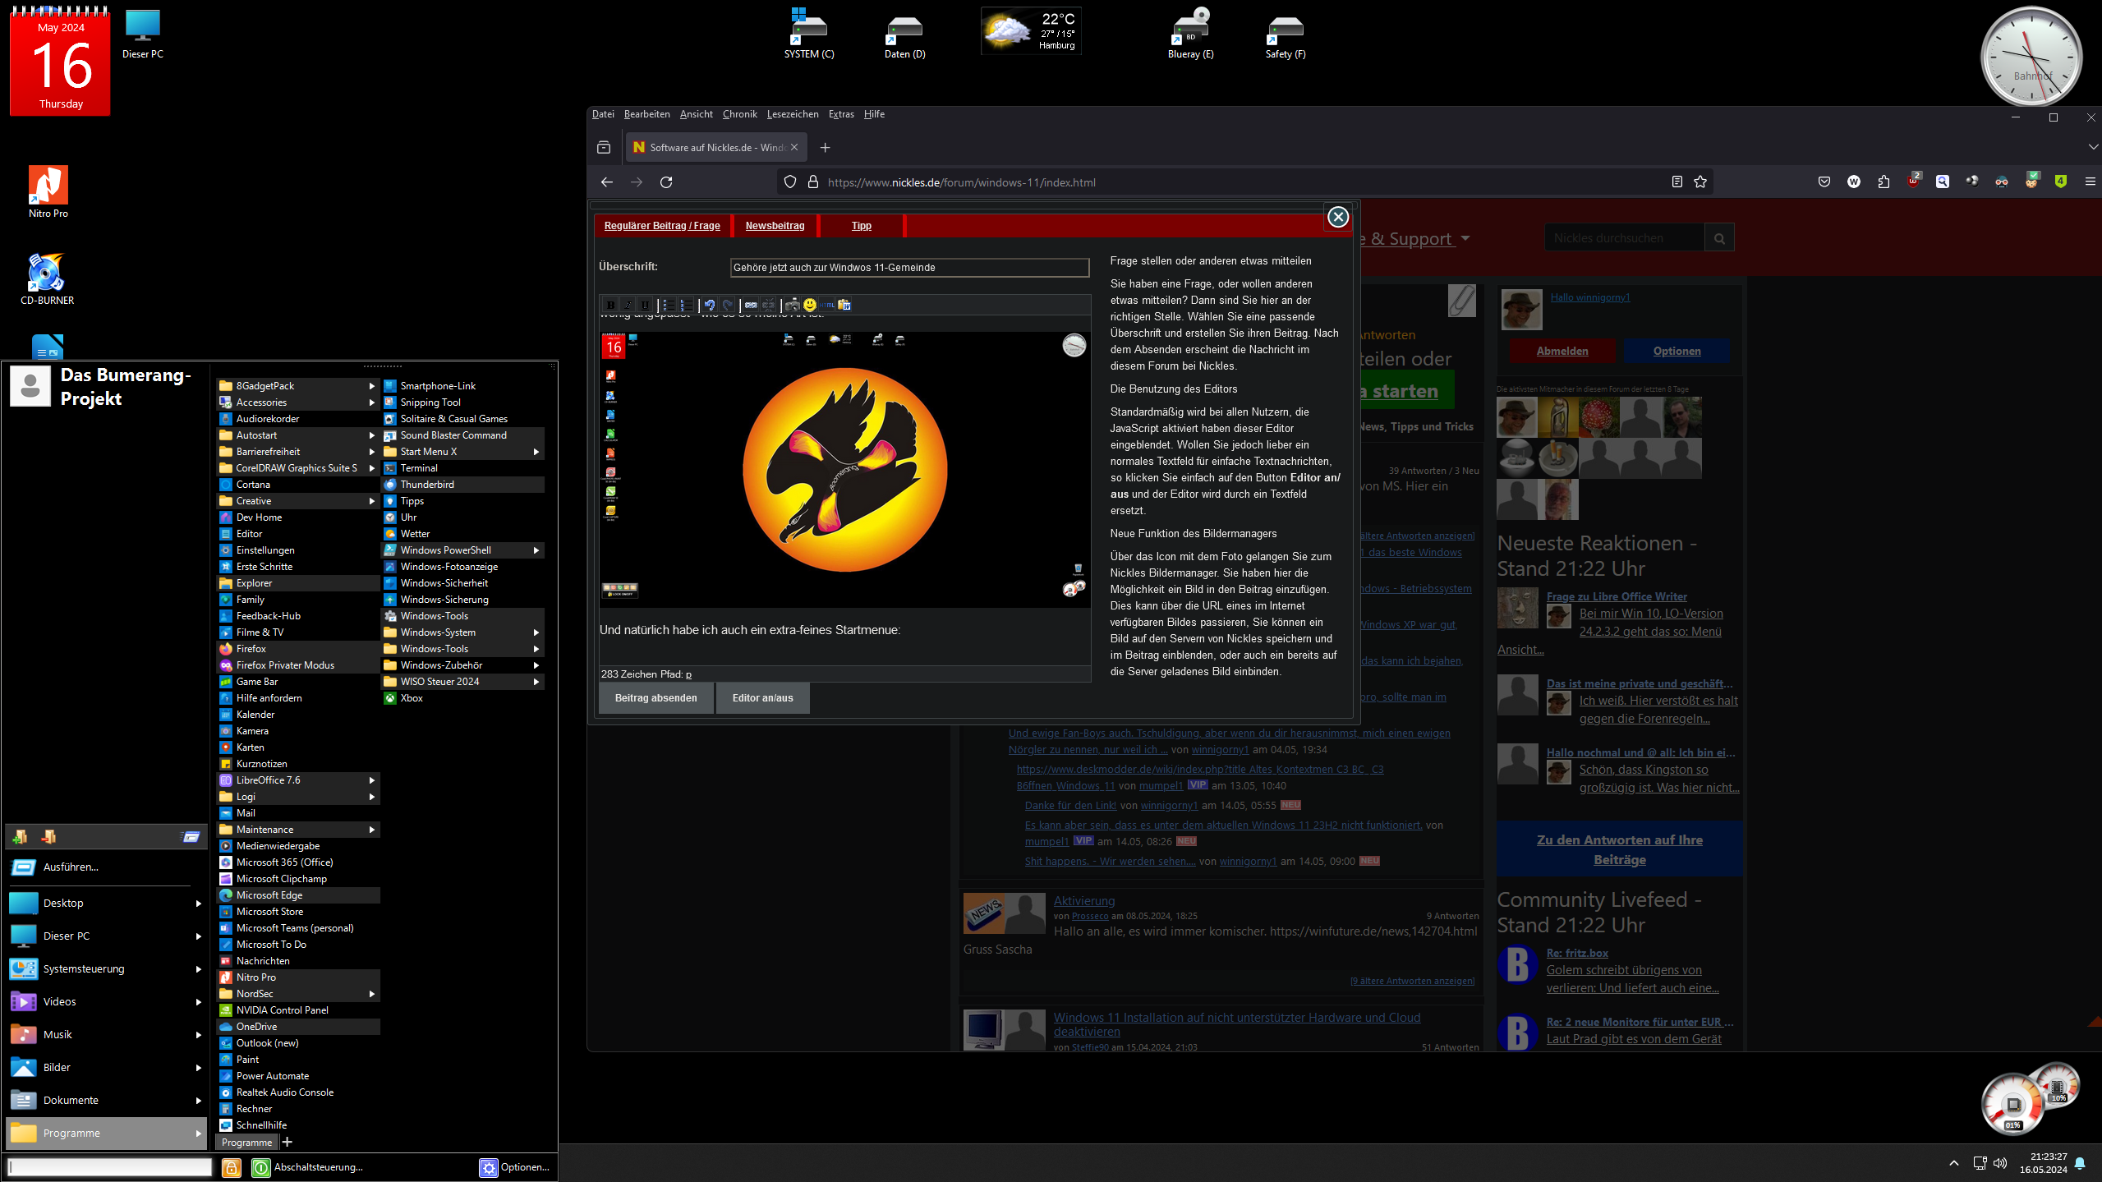Expand the Windows PowerShell folder

536,550
